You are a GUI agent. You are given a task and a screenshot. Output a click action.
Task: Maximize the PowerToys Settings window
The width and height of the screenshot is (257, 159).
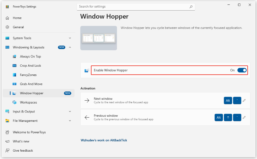pos(239,5)
